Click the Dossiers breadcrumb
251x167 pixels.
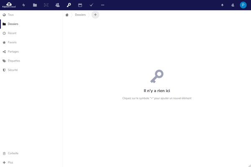point(80,15)
